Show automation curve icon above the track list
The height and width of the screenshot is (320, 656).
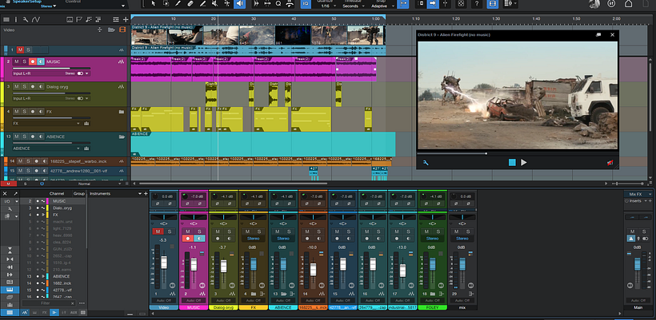click(x=36, y=20)
